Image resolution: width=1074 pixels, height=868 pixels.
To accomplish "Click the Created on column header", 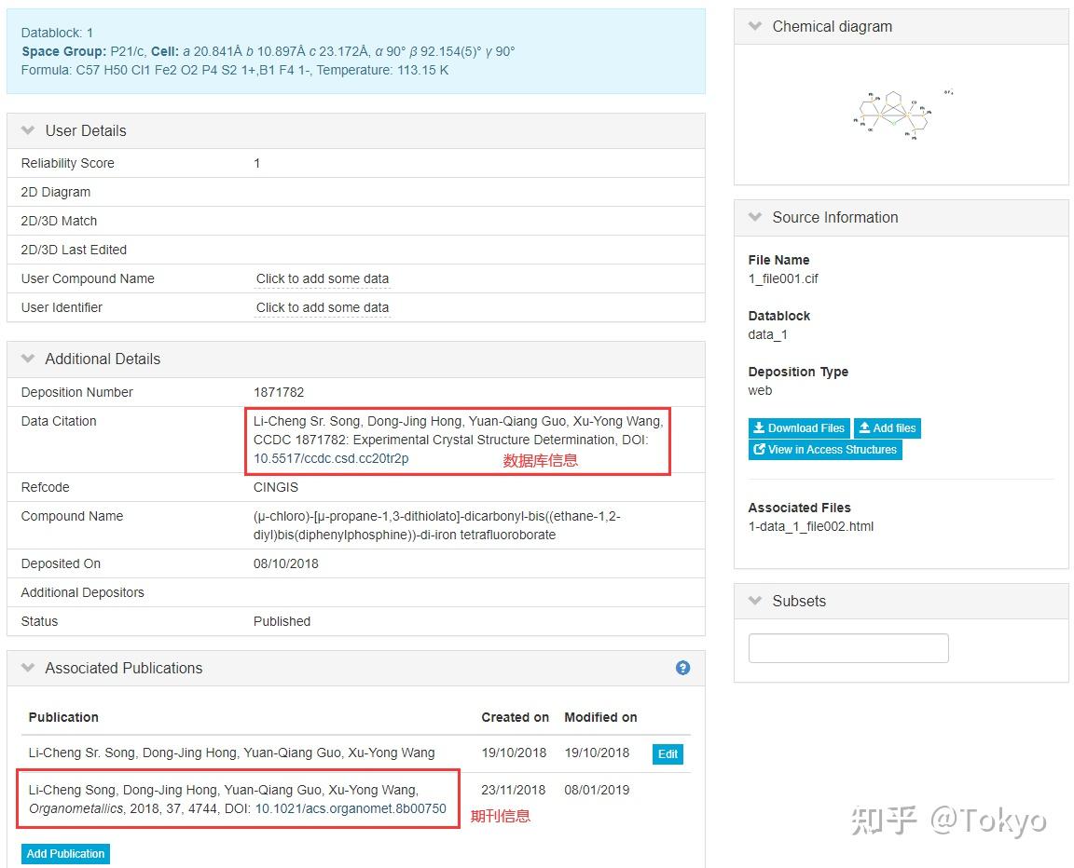I will 515,717.
